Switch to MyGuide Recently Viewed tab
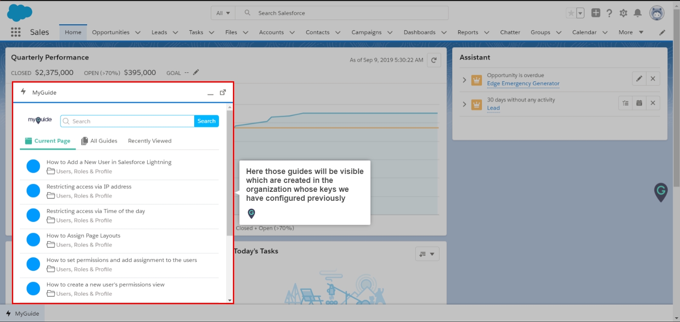 click(x=150, y=141)
